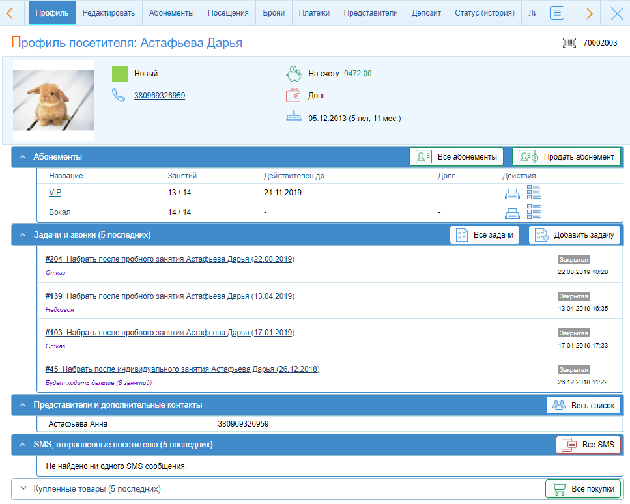The height and width of the screenshot is (504, 630).
Task: Collapse the SMS sent to visitor section
Action: (x=22, y=445)
